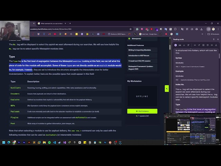Open Spotify from taskbar
The image size is (221, 166).
(x=49, y=142)
